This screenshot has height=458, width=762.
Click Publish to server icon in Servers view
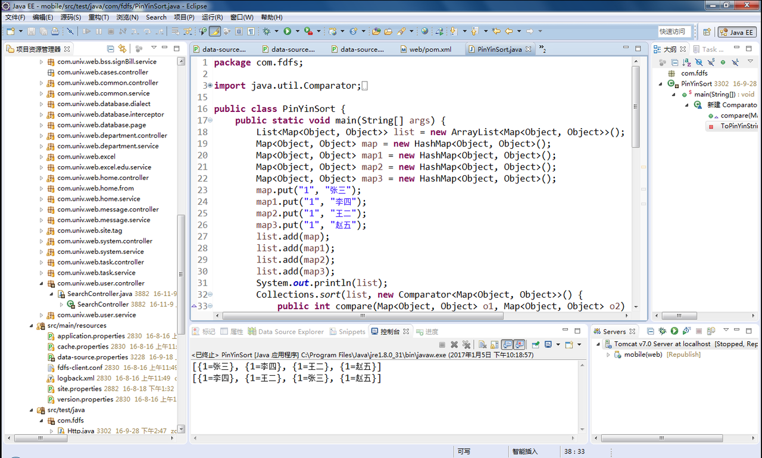711,331
